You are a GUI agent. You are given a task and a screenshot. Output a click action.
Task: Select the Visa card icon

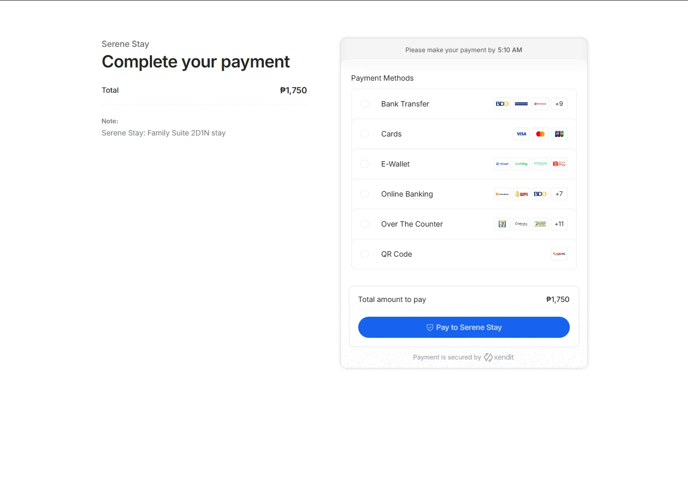click(x=521, y=134)
